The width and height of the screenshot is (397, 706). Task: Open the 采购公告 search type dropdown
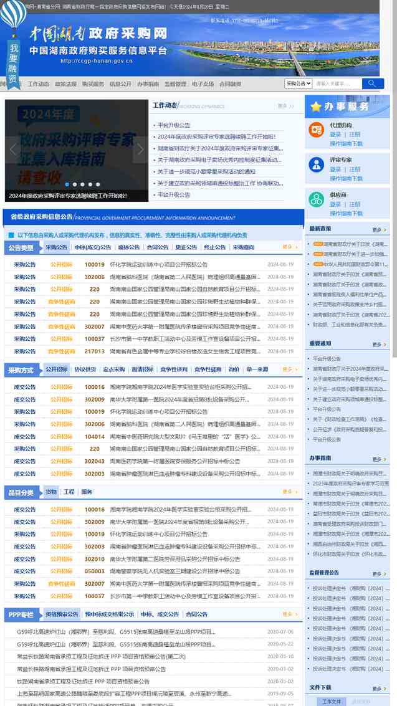tap(298, 83)
